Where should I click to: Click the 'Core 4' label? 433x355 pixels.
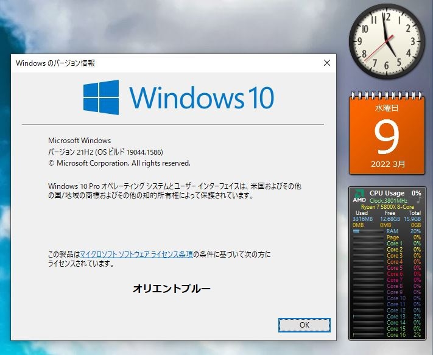395,262
